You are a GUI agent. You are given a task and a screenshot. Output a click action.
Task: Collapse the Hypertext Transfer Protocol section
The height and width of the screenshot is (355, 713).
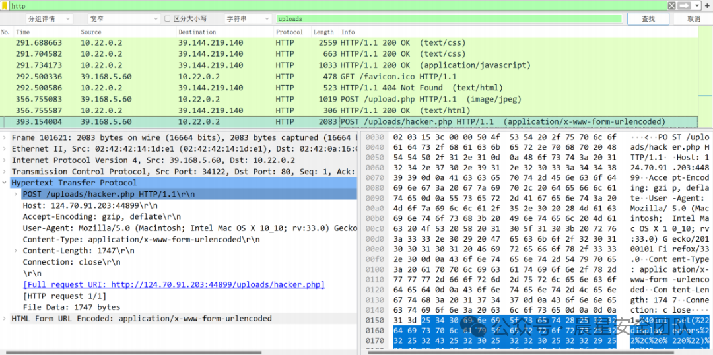click(x=5, y=183)
